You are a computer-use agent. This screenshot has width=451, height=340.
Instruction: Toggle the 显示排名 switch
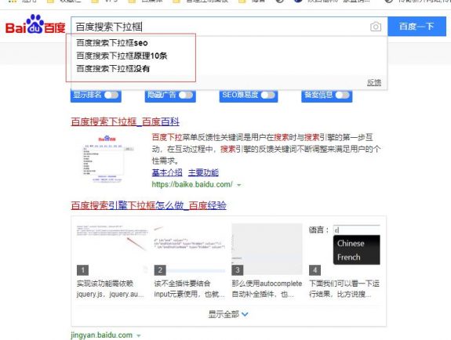pyautogui.click(x=111, y=95)
